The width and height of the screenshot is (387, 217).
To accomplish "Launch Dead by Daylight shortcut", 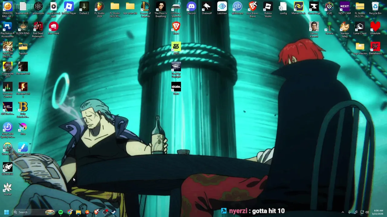I will point(176,70).
